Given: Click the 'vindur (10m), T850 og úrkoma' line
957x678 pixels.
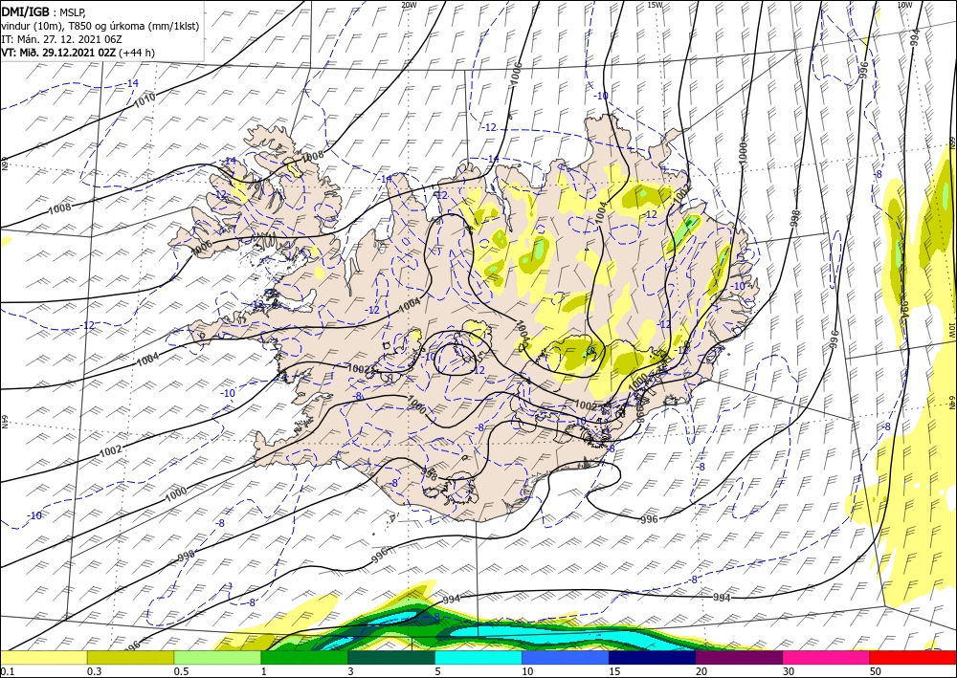Looking at the screenshot, I should click(x=100, y=26).
